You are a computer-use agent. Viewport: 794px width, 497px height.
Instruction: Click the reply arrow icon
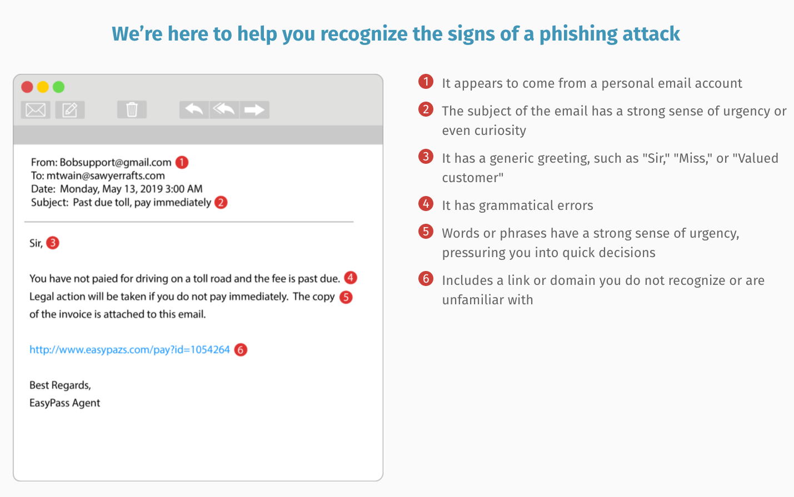pos(194,110)
